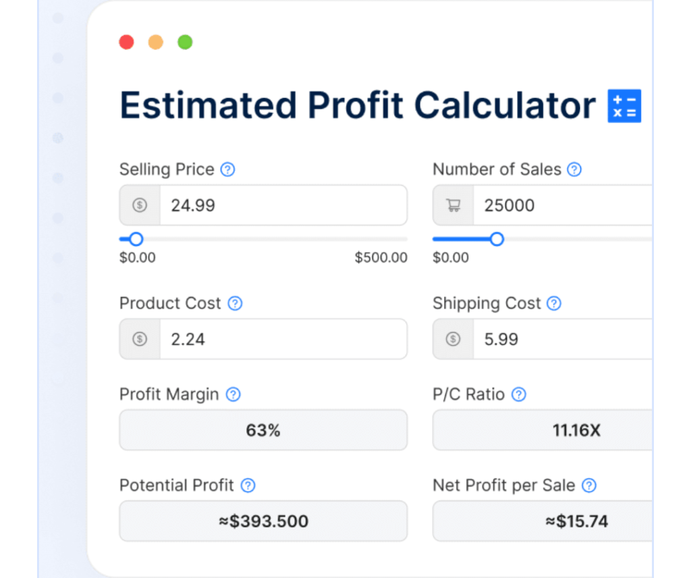Image resolution: width=691 pixels, height=578 pixels.
Task: Click the blue calculator icon beside title
Action: tap(624, 106)
